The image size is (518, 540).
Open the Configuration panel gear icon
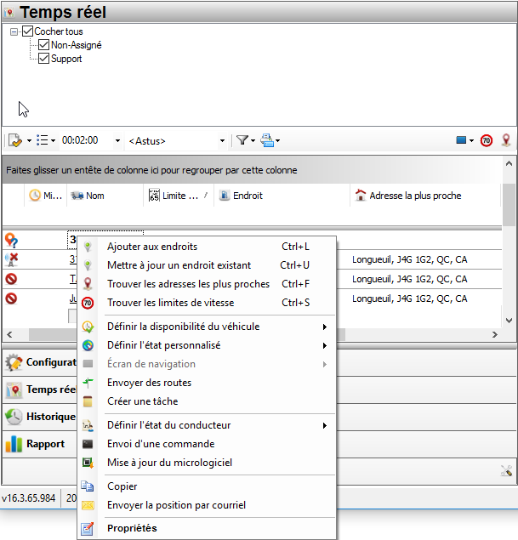coord(14,362)
